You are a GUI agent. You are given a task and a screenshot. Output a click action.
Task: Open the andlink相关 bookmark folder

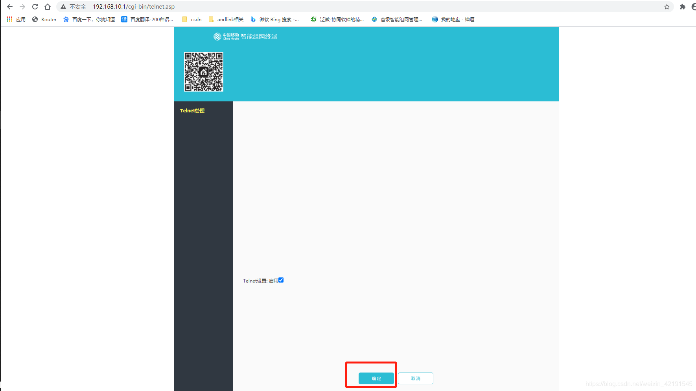click(x=226, y=19)
